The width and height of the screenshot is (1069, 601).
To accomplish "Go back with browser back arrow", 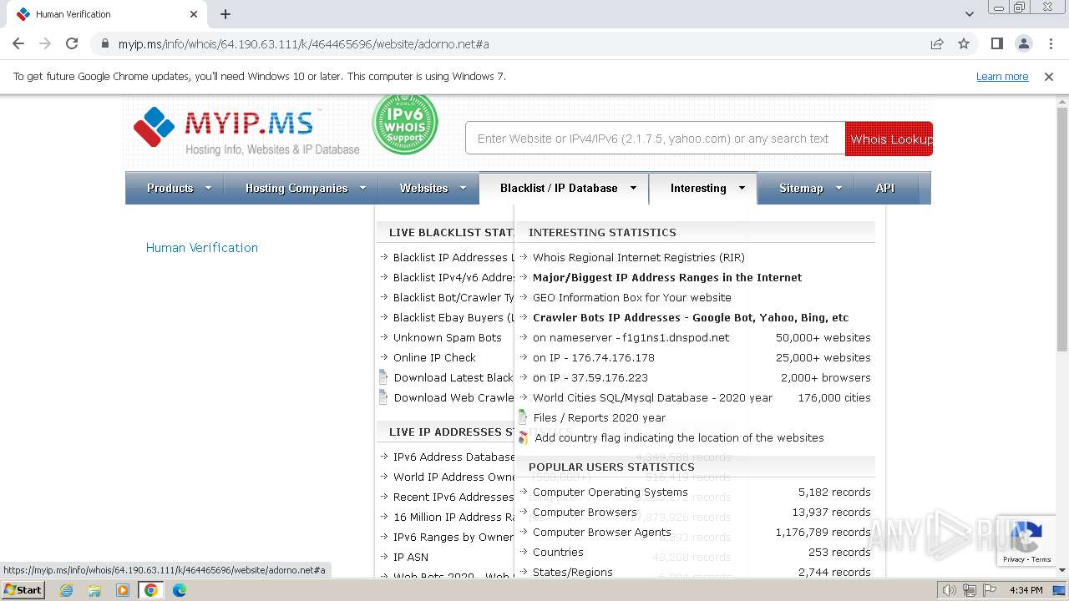I will (x=18, y=43).
